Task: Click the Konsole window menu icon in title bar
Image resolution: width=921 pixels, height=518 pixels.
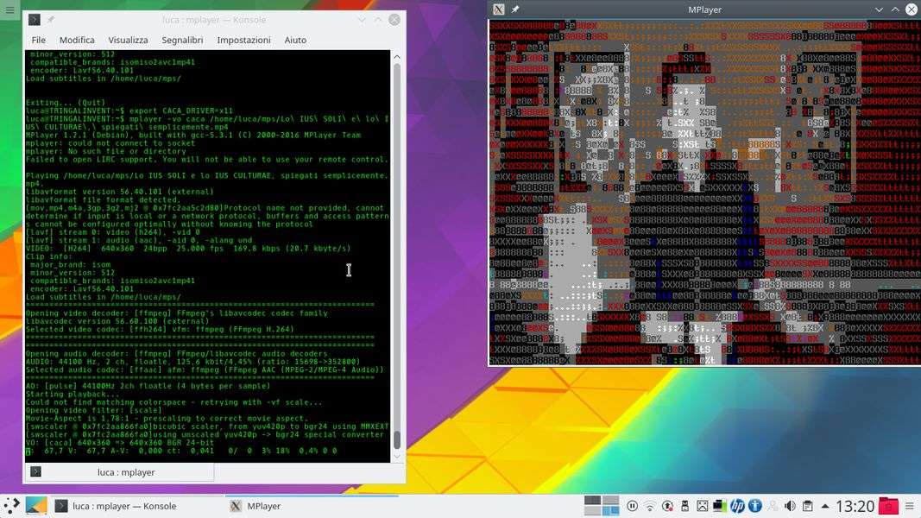Action: (35, 19)
